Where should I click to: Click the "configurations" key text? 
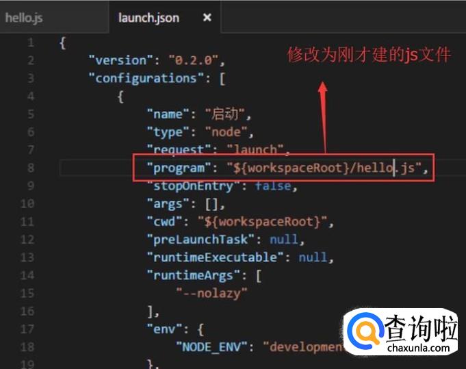(x=146, y=79)
